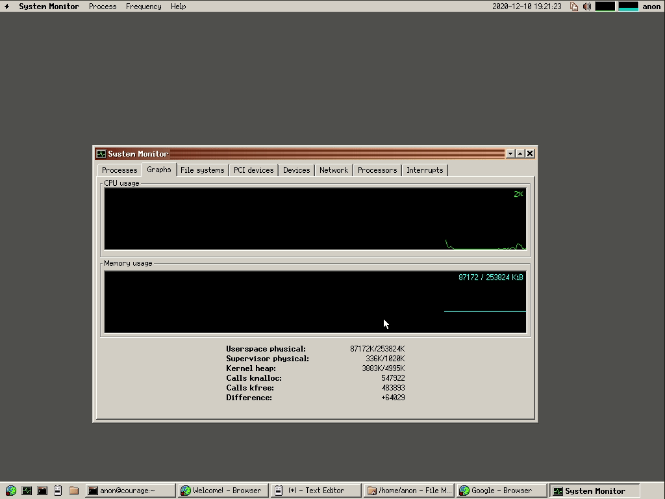
Task: Click the date and time clock
Action: (527, 6)
